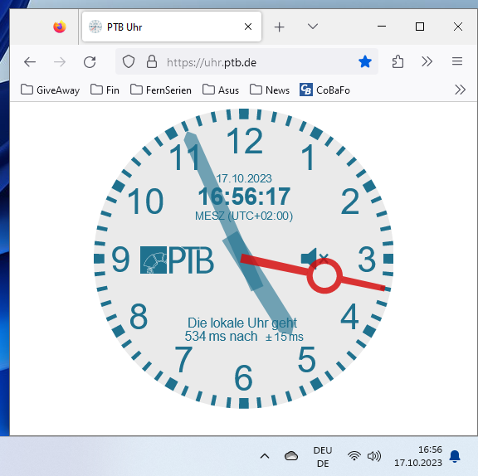Switch DEU DE input language
478x476 pixels.
[323, 456]
